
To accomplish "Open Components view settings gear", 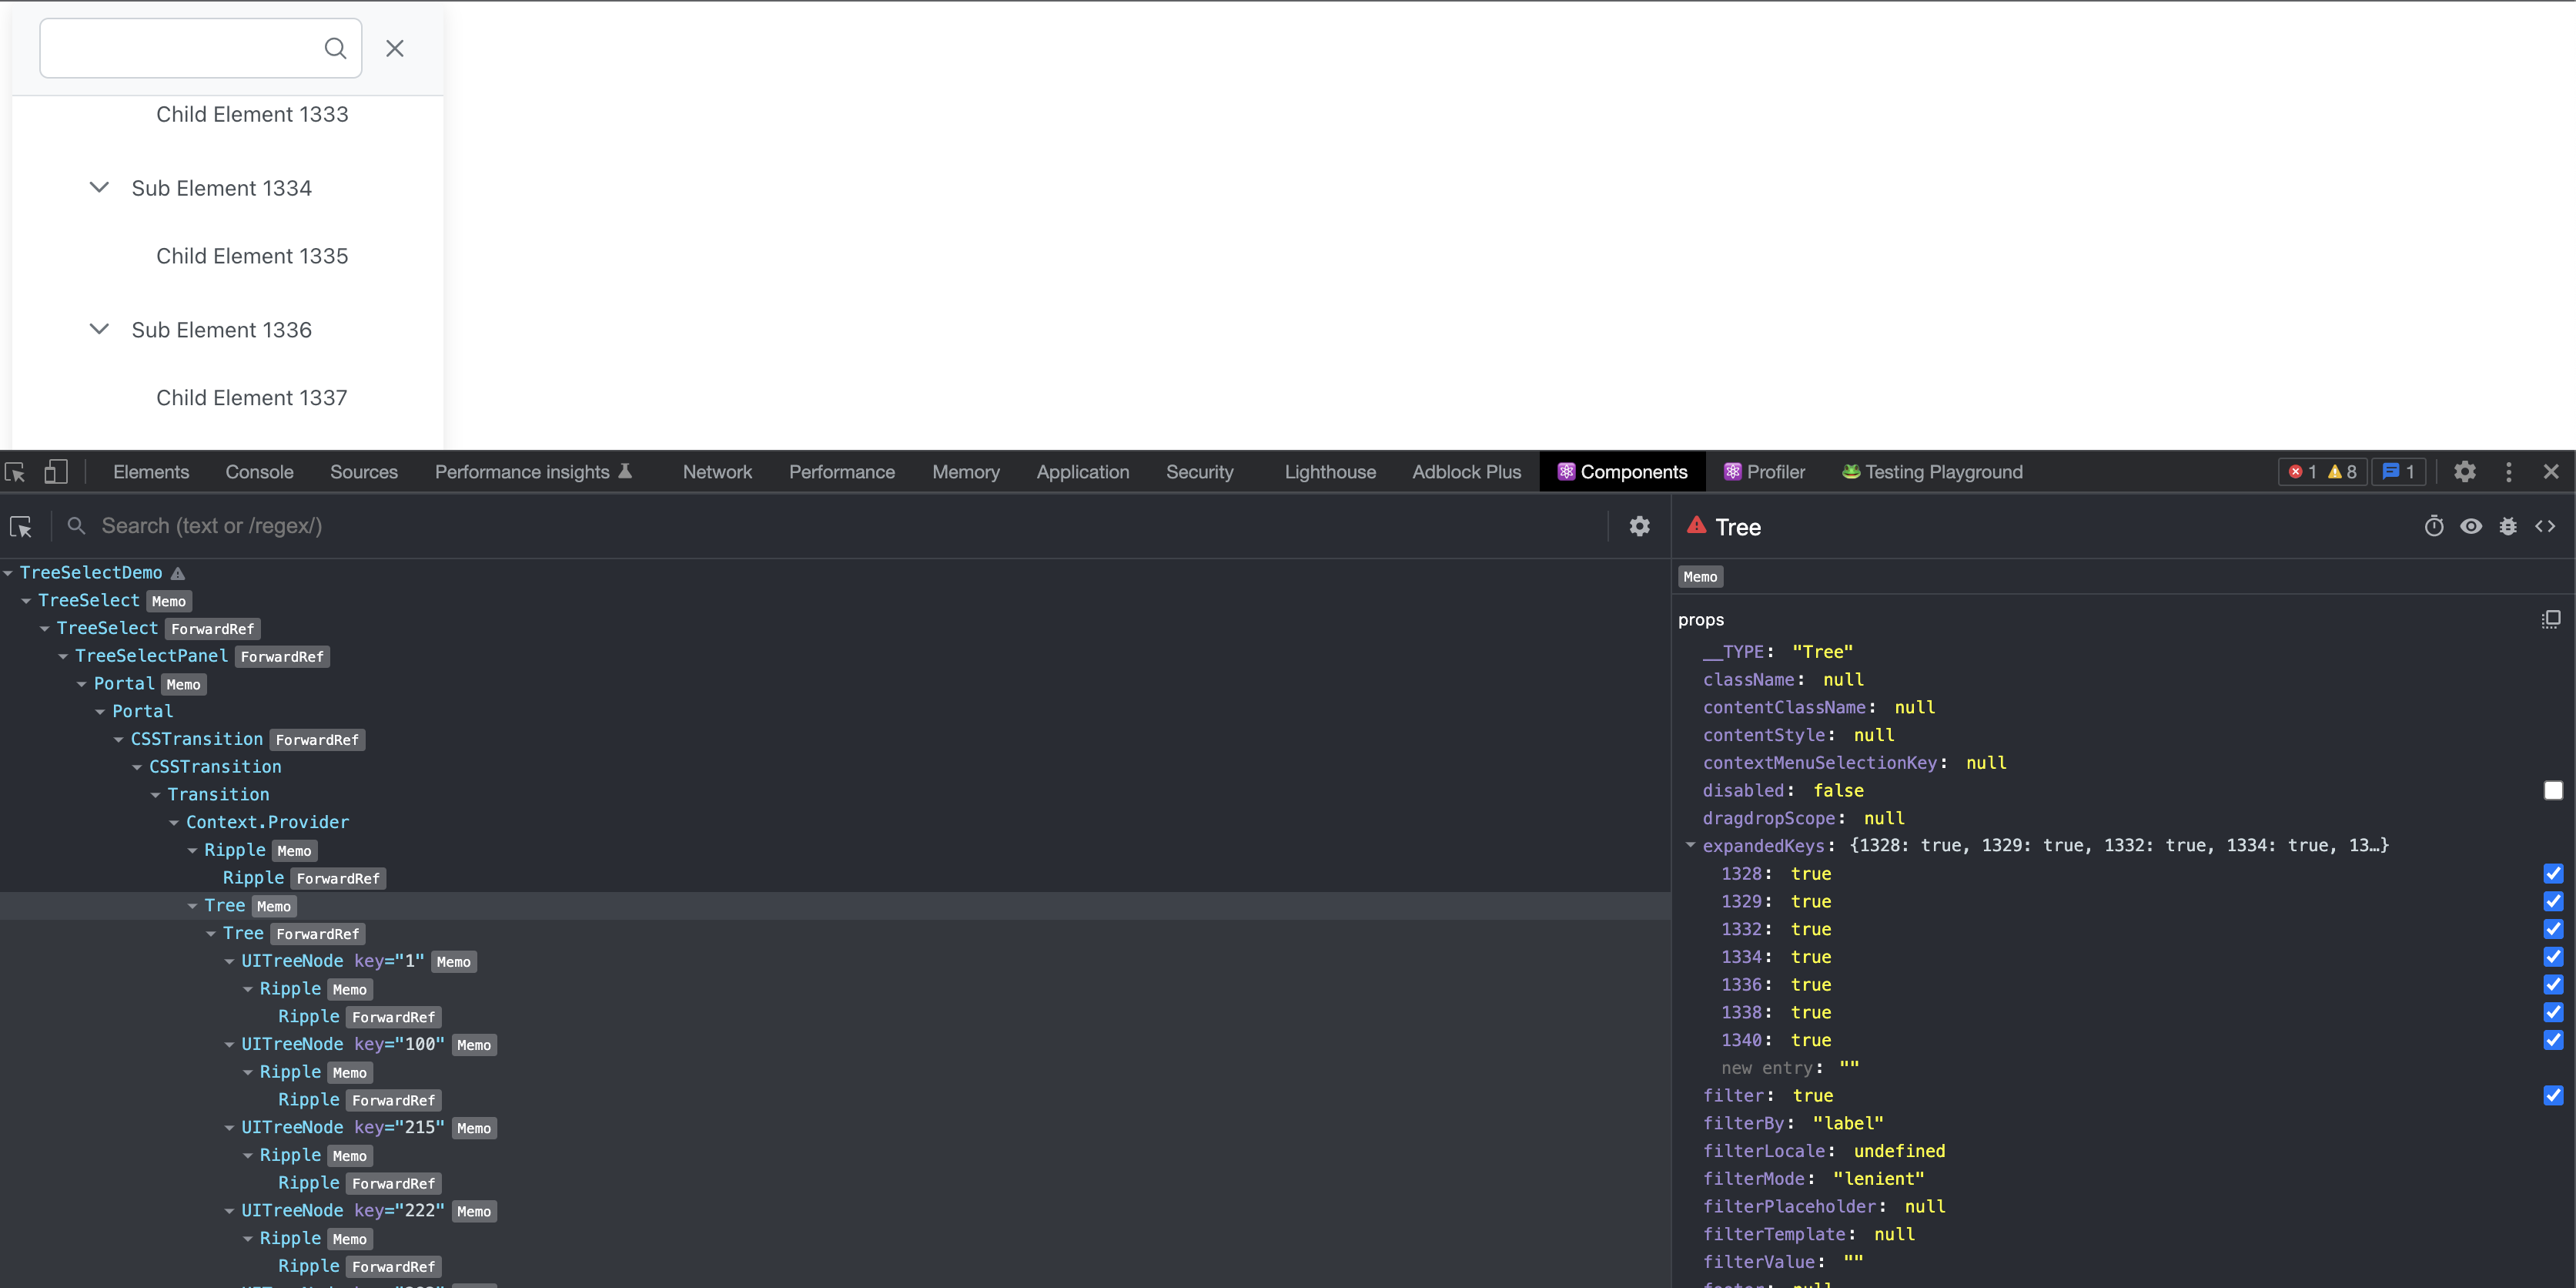I will [x=1639, y=526].
